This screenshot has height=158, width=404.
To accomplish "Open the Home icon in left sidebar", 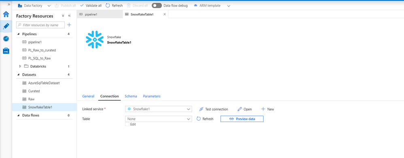I will point(6,14).
